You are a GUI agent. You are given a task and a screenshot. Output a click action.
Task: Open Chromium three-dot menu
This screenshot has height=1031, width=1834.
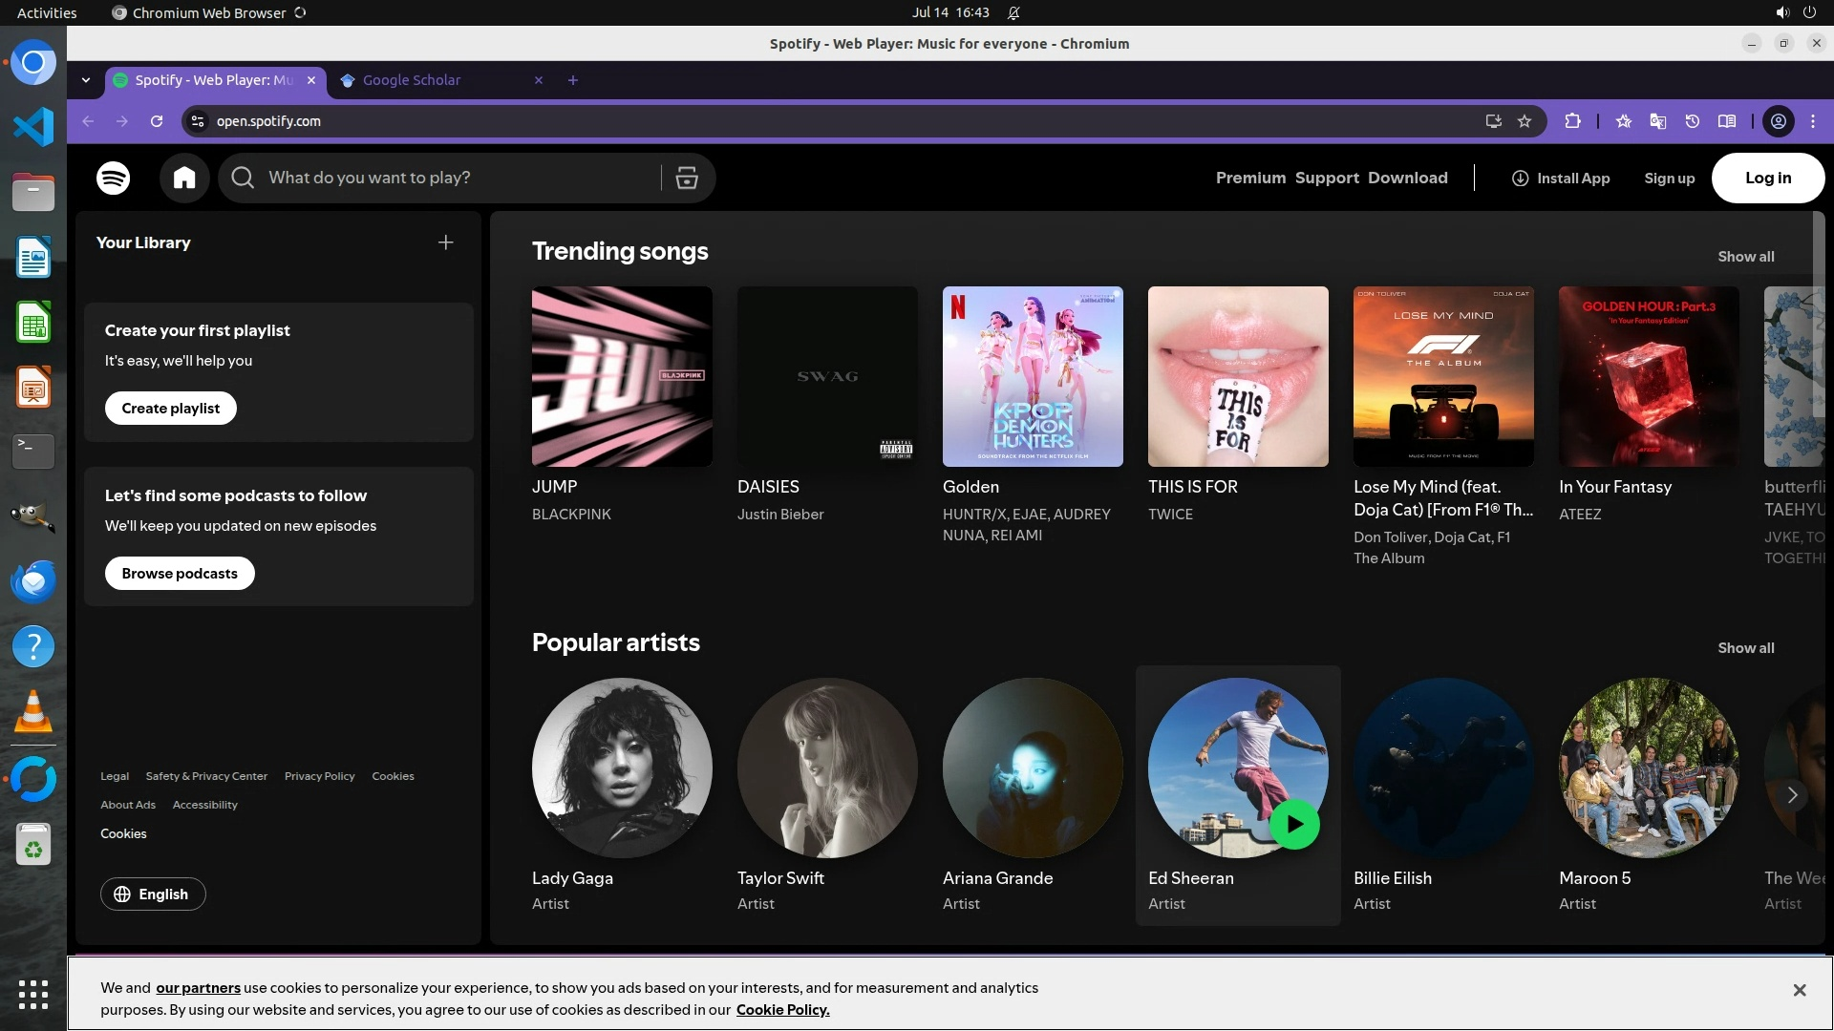click(x=1813, y=121)
